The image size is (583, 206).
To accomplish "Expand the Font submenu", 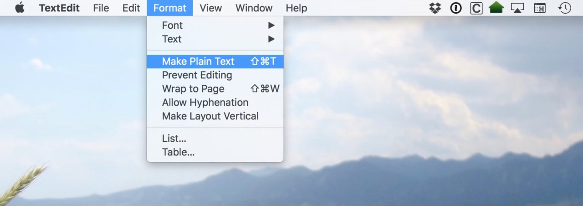I will click(215, 26).
